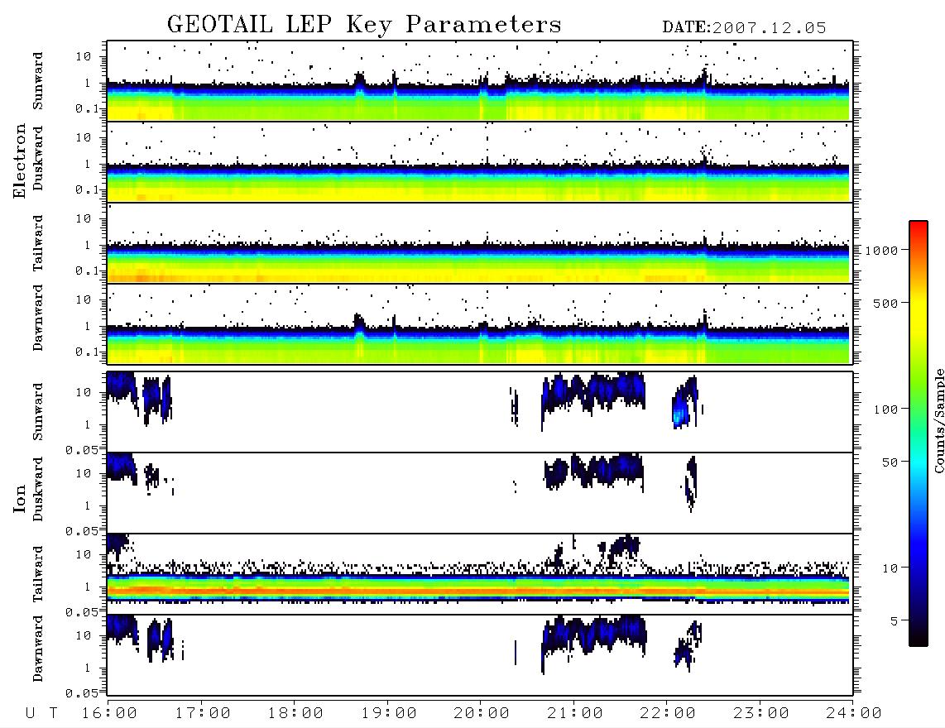This screenshot has height=728, width=945.
Task: Click the 19:00 time tick label
Action: [389, 714]
